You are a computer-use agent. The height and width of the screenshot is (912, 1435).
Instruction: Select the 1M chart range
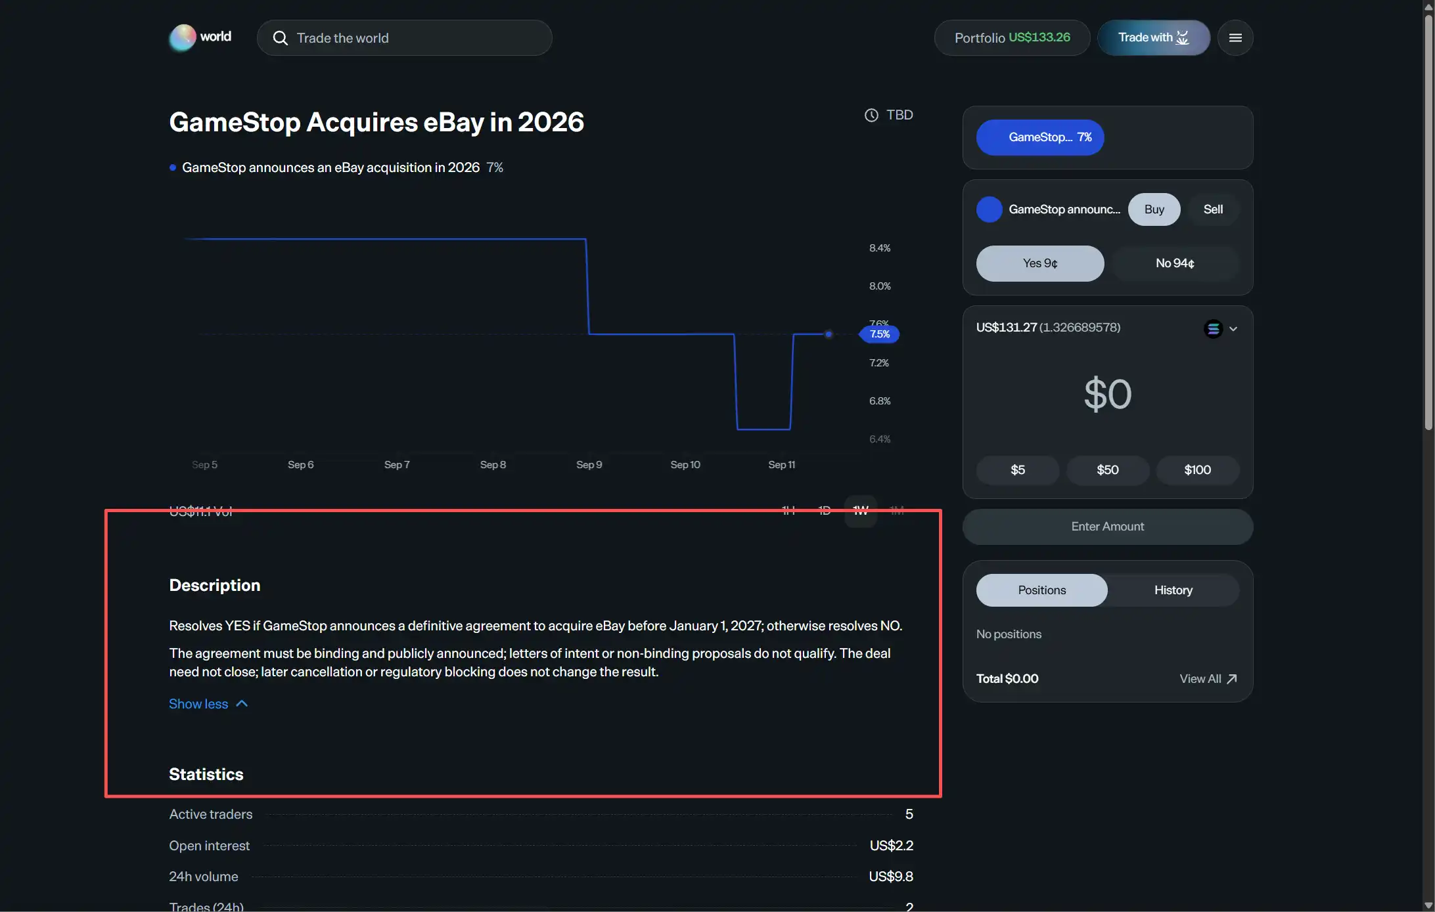coord(897,510)
